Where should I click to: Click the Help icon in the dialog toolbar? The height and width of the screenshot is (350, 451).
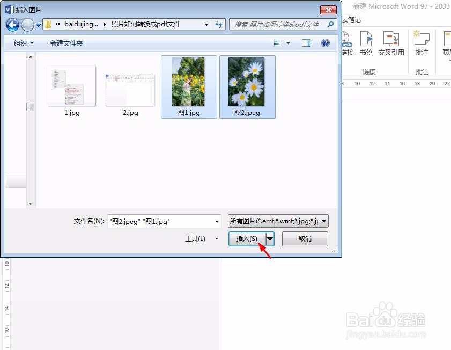pos(326,42)
